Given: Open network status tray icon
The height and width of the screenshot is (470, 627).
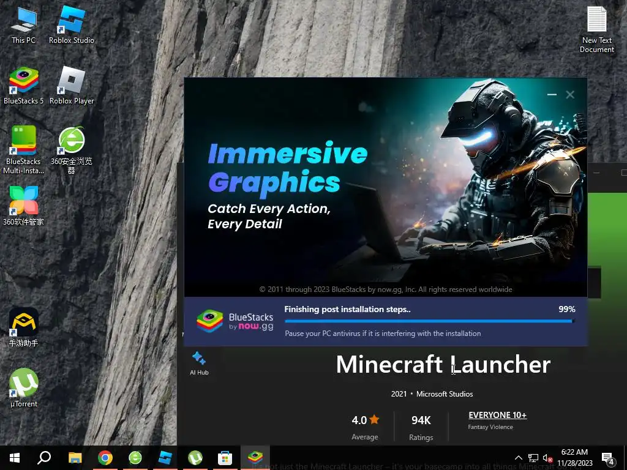Looking at the screenshot, I should point(533,458).
